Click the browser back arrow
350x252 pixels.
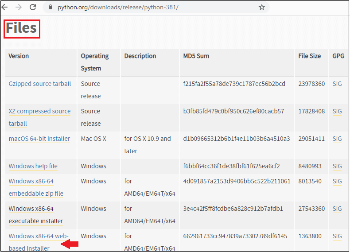pyautogui.click(x=5, y=8)
